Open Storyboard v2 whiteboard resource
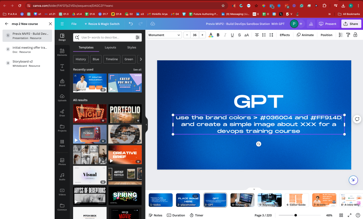Image resolution: width=363 pixels, height=219 pixels. [x=27, y=64]
